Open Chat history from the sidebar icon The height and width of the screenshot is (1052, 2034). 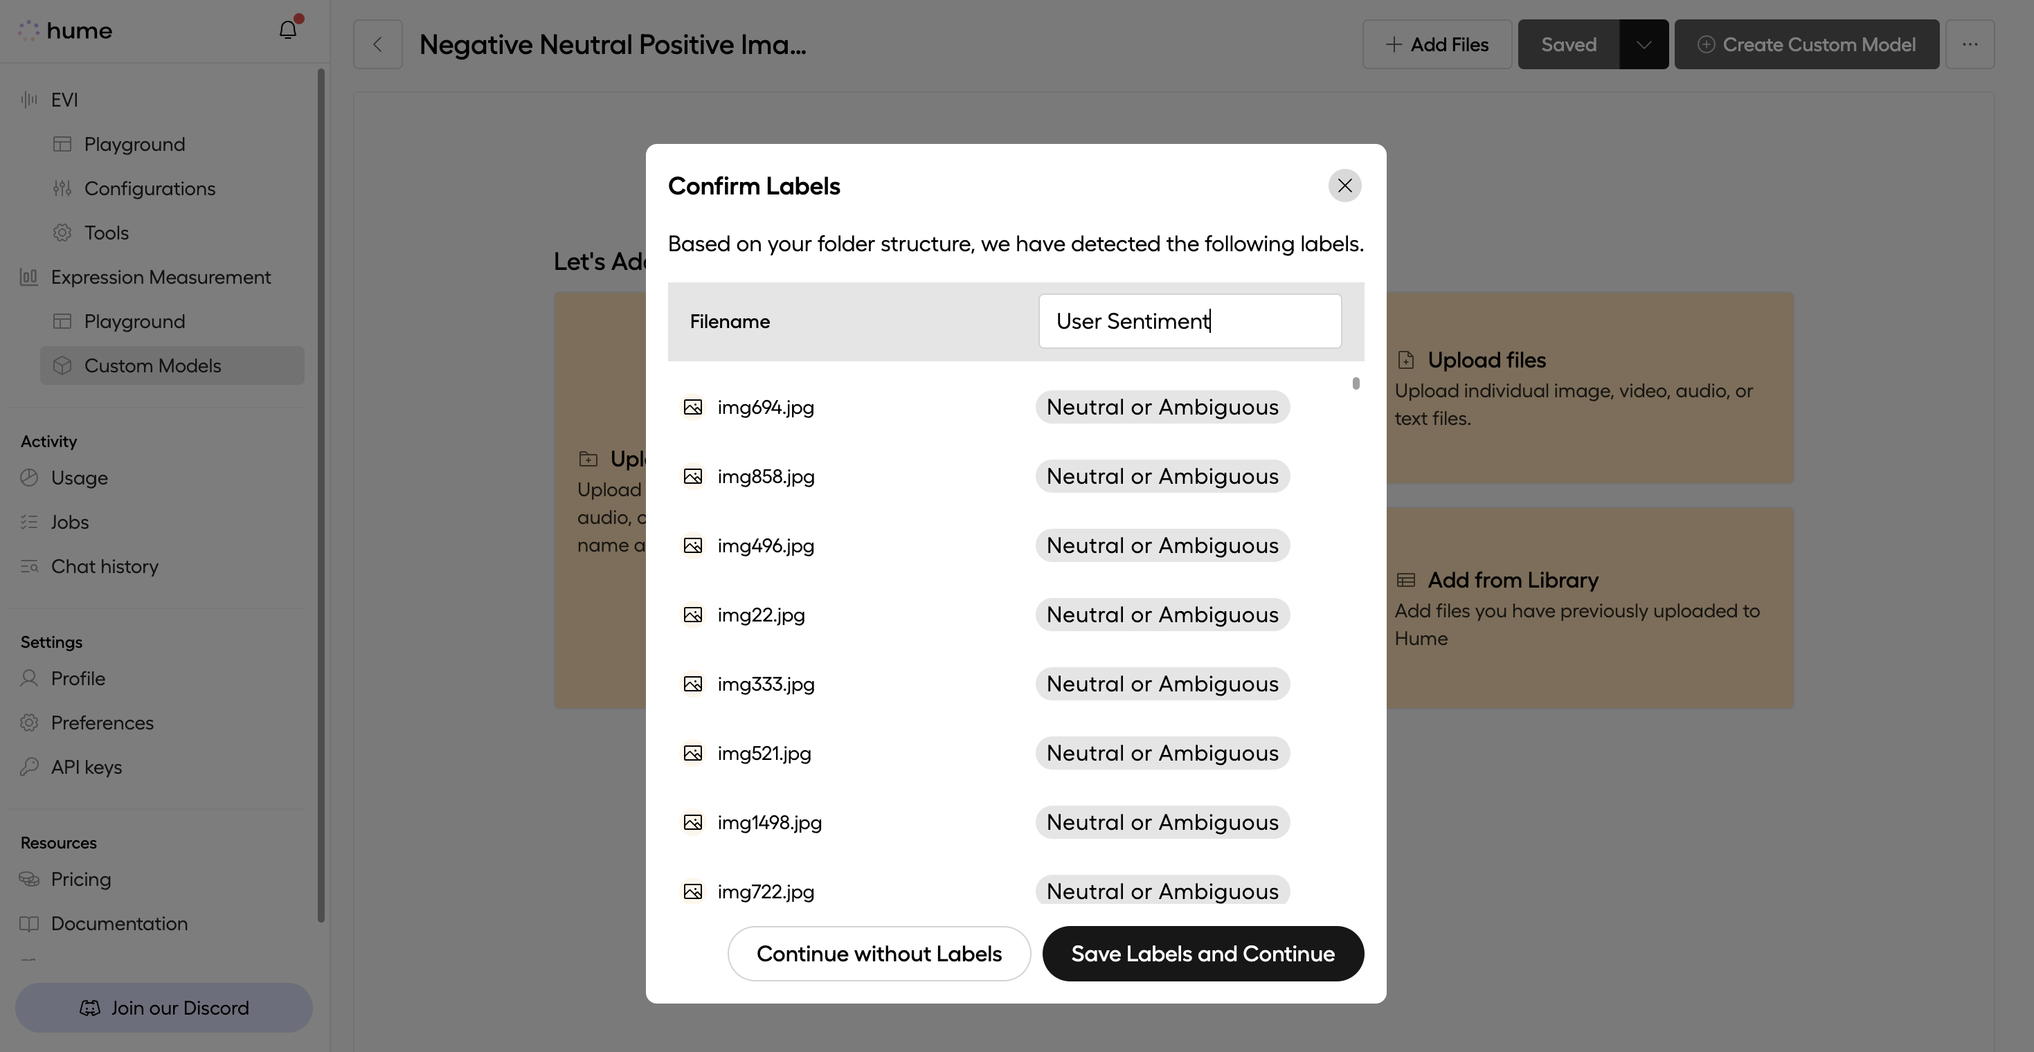click(x=29, y=566)
